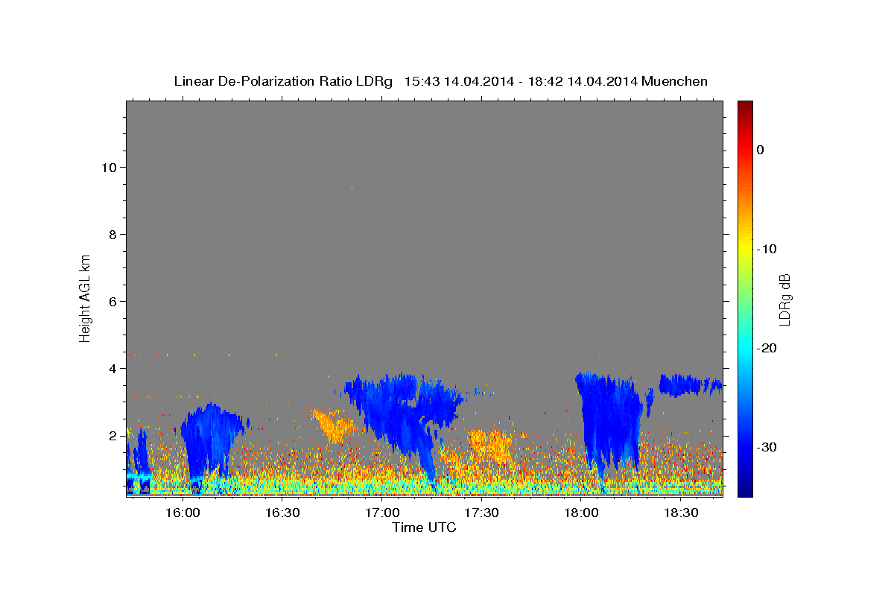This screenshot has width=894, height=596.
Task: Click the height tick label 8
Action: point(113,235)
